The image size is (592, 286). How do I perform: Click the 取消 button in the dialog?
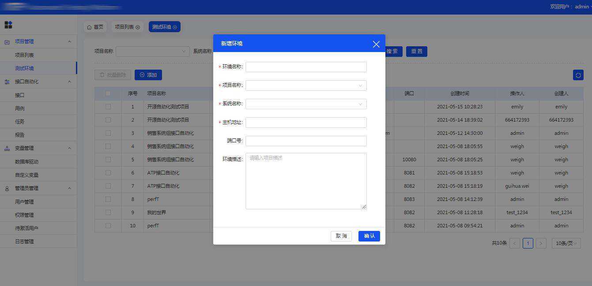[x=341, y=236]
